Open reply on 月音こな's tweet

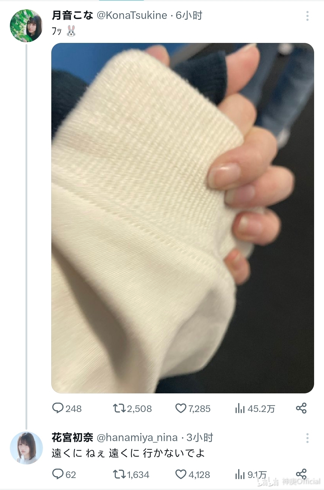click(x=67, y=408)
